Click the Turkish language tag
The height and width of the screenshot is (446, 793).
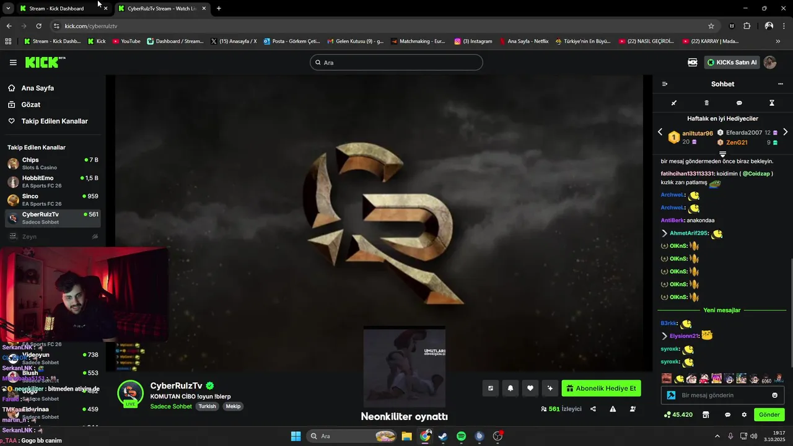click(x=207, y=406)
